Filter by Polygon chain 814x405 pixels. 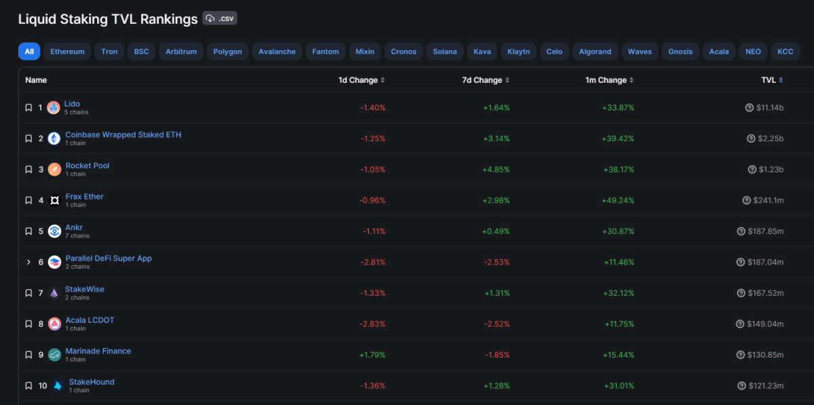click(x=227, y=52)
